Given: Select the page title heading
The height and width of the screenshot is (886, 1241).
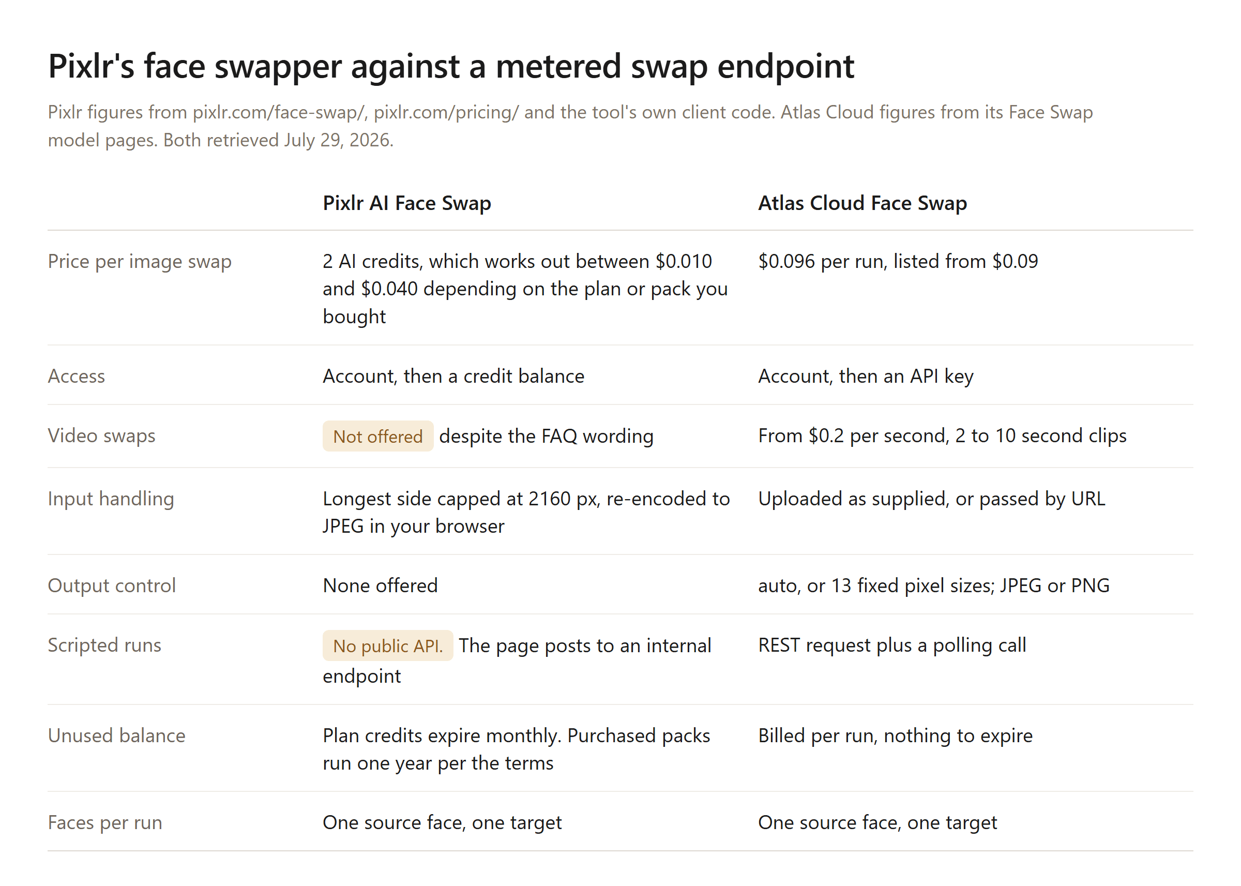Looking at the screenshot, I should [451, 67].
